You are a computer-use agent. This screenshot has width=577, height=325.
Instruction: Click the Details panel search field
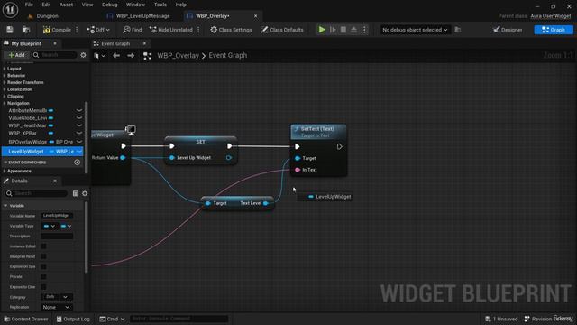36,193
